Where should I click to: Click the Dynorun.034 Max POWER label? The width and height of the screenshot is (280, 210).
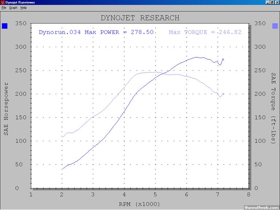tap(96, 32)
